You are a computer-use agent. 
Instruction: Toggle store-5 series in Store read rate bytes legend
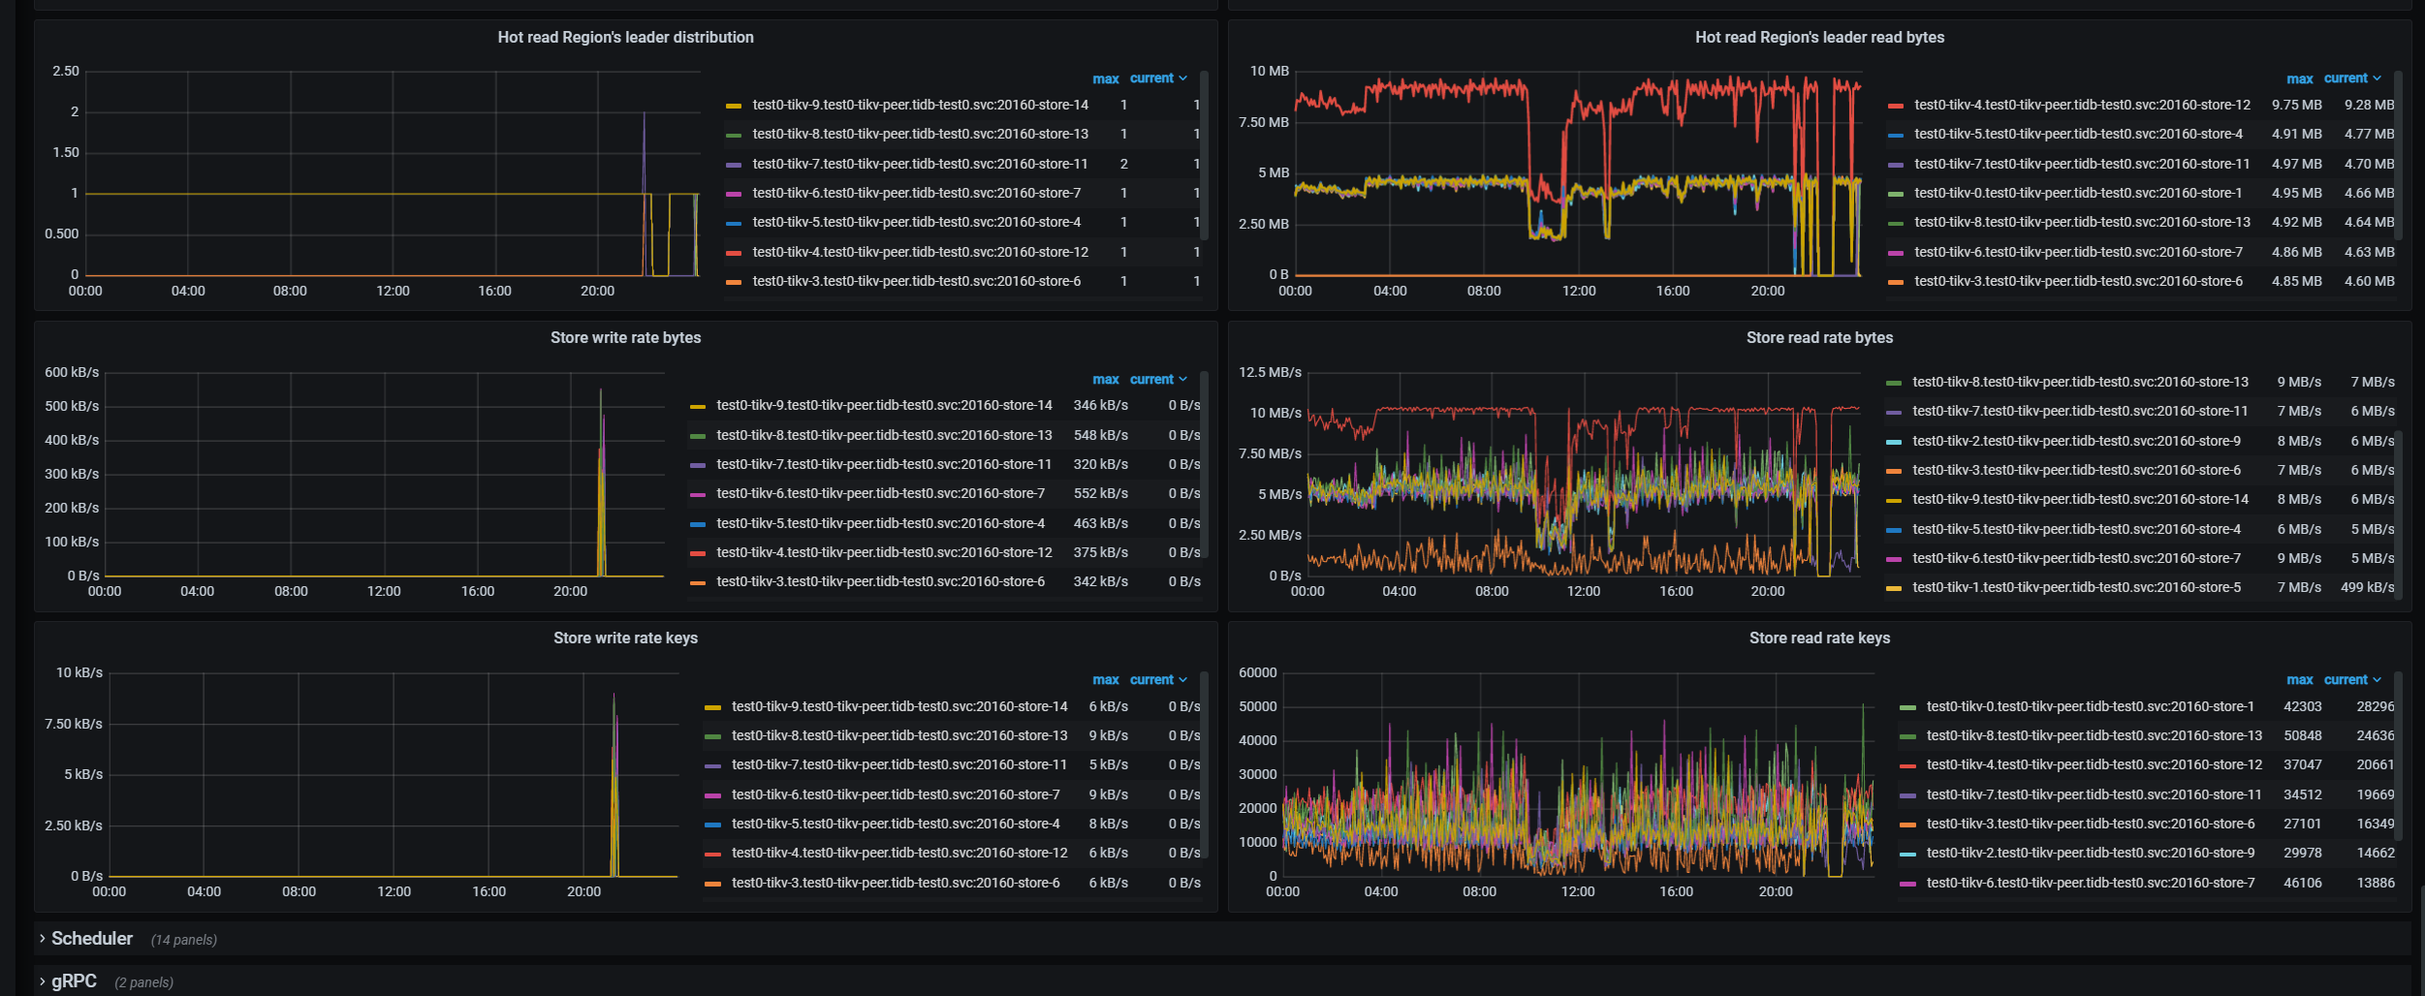point(2076,588)
